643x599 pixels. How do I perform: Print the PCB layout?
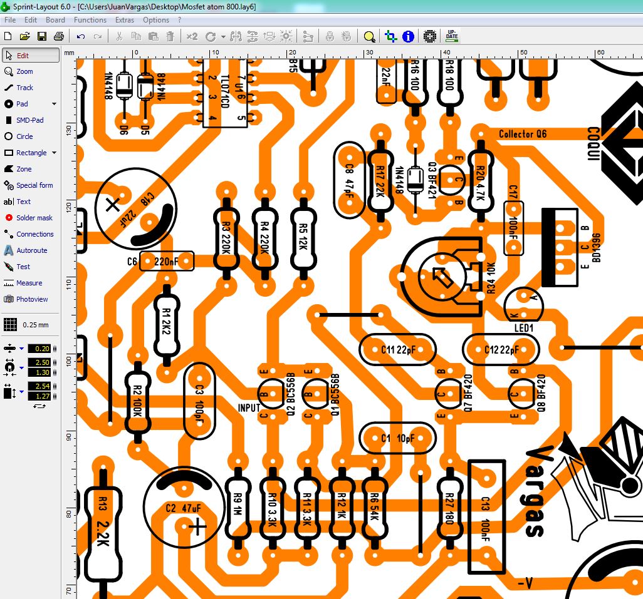59,36
